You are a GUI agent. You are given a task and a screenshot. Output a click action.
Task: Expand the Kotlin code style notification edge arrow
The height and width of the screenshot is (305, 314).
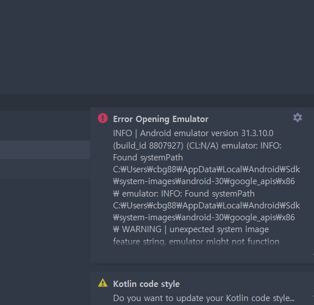click(313, 296)
